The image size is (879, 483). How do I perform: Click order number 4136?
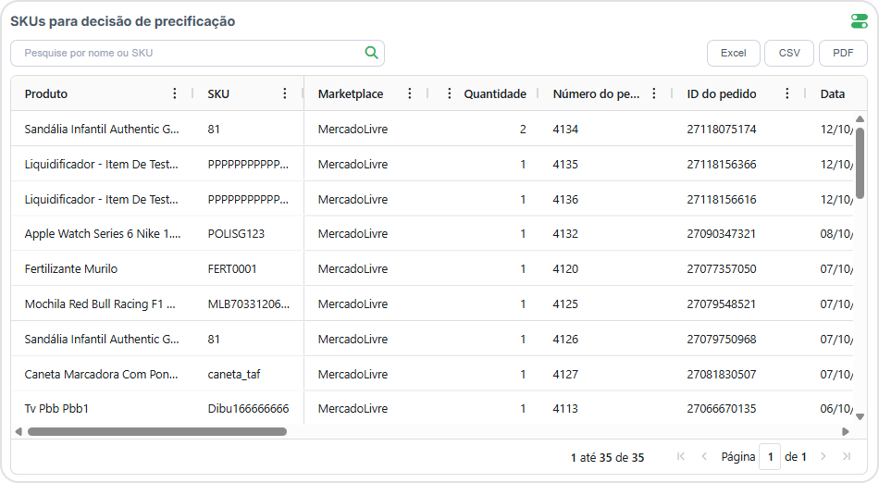[565, 200]
